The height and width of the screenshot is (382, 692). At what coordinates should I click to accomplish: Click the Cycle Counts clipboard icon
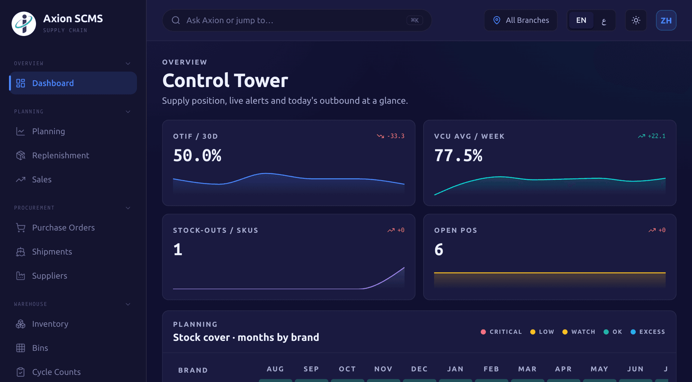(21, 372)
